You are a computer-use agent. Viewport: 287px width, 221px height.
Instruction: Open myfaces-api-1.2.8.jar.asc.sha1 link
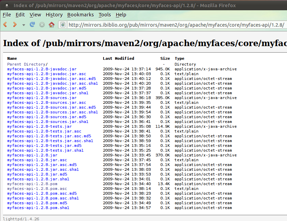click(43, 169)
